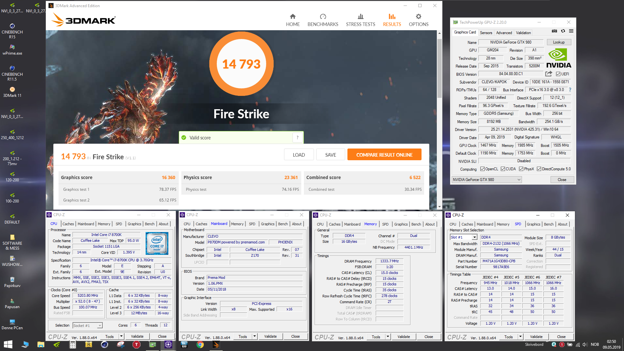
Task: Open the Socket #1 selection dropdown
Action: [87, 325]
